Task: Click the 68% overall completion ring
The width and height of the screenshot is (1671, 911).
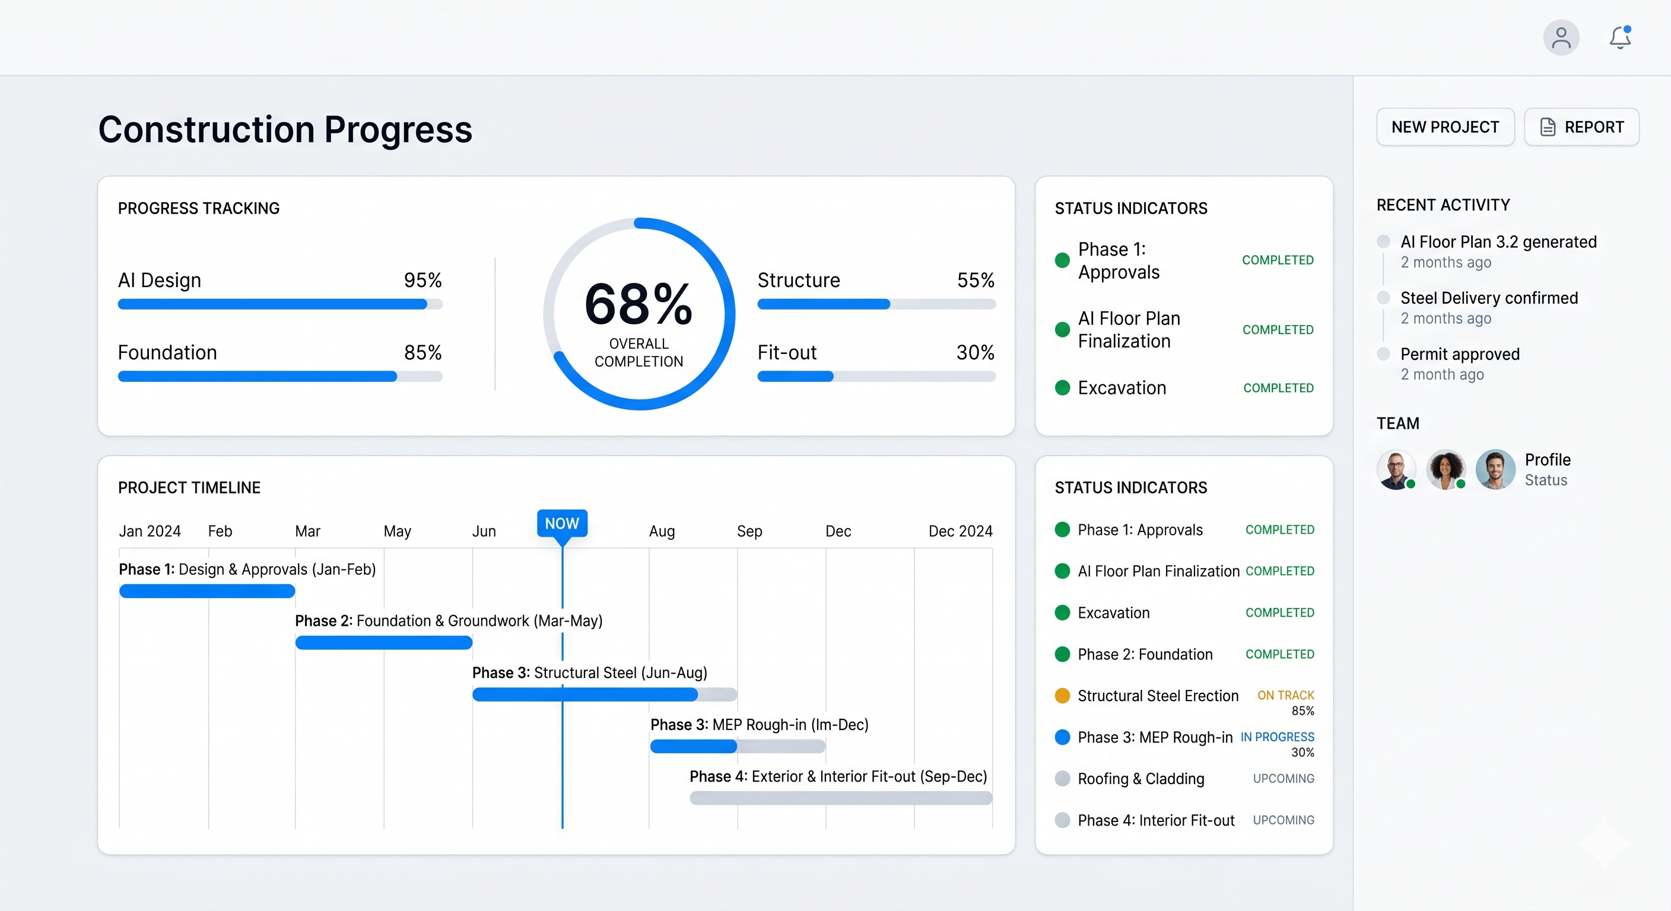Action: click(x=639, y=314)
